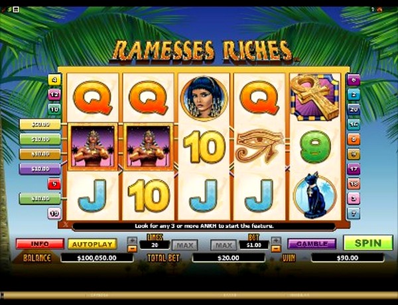Screen dimensions: 398x305
Task: Select payline 4 indicator
Action: (54, 80)
